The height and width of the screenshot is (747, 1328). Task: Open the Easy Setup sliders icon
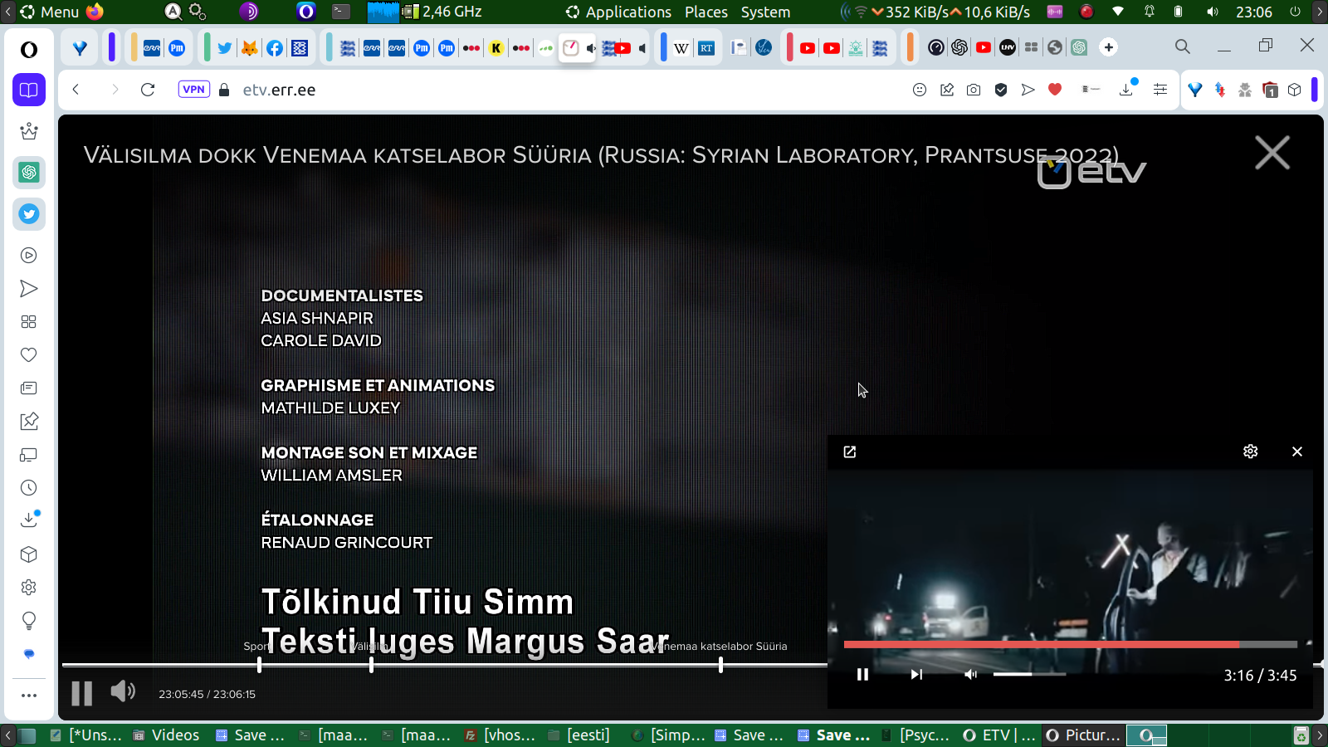click(1160, 90)
